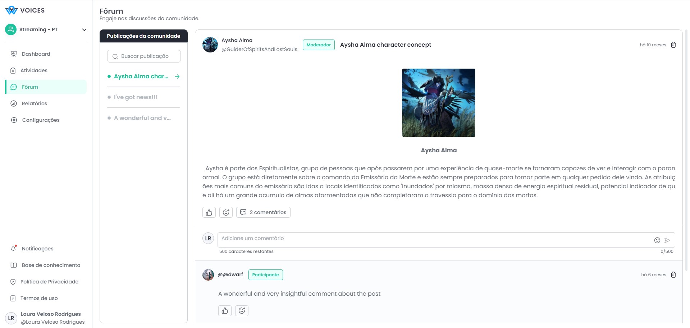Select the Aysha Alma char... publication
690x328 pixels.
[x=141, y=77]
